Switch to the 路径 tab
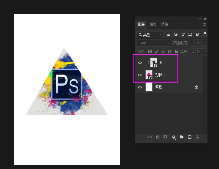The width and height of the screenshot is (219, 169). (x=165, y=24)
